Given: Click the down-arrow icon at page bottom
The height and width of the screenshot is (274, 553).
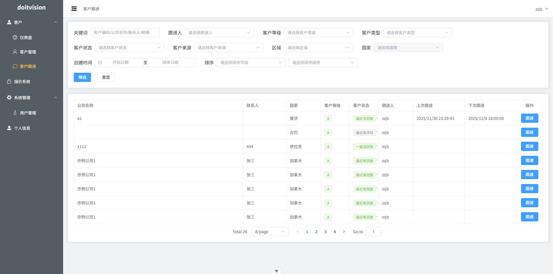Looking at the screenshot, I should click(x=276, y=271).
